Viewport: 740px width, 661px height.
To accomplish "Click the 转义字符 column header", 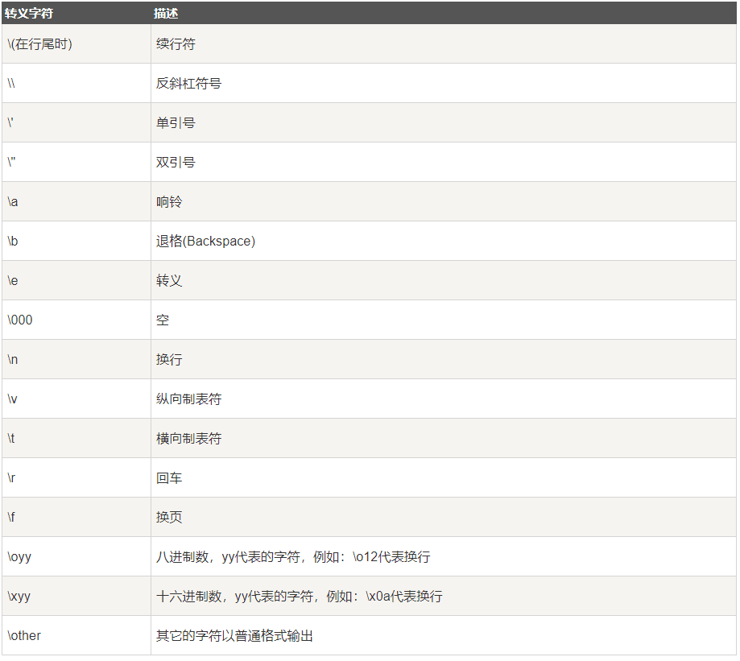I will click(76, 13).
